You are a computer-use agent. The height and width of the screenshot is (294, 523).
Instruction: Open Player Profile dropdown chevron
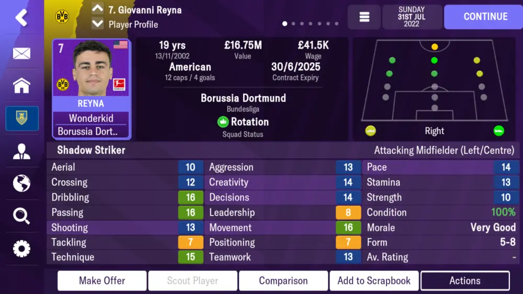coord(97,24)
